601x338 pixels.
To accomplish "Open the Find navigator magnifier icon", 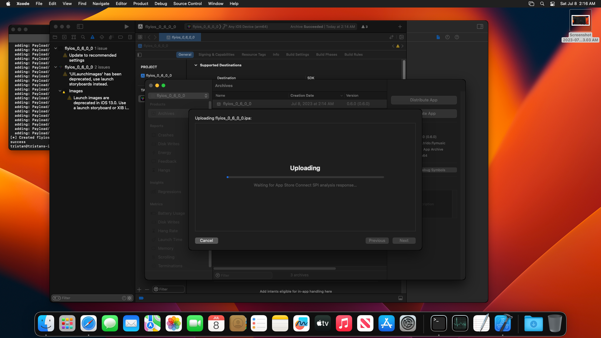I will [x=83, y=37].
